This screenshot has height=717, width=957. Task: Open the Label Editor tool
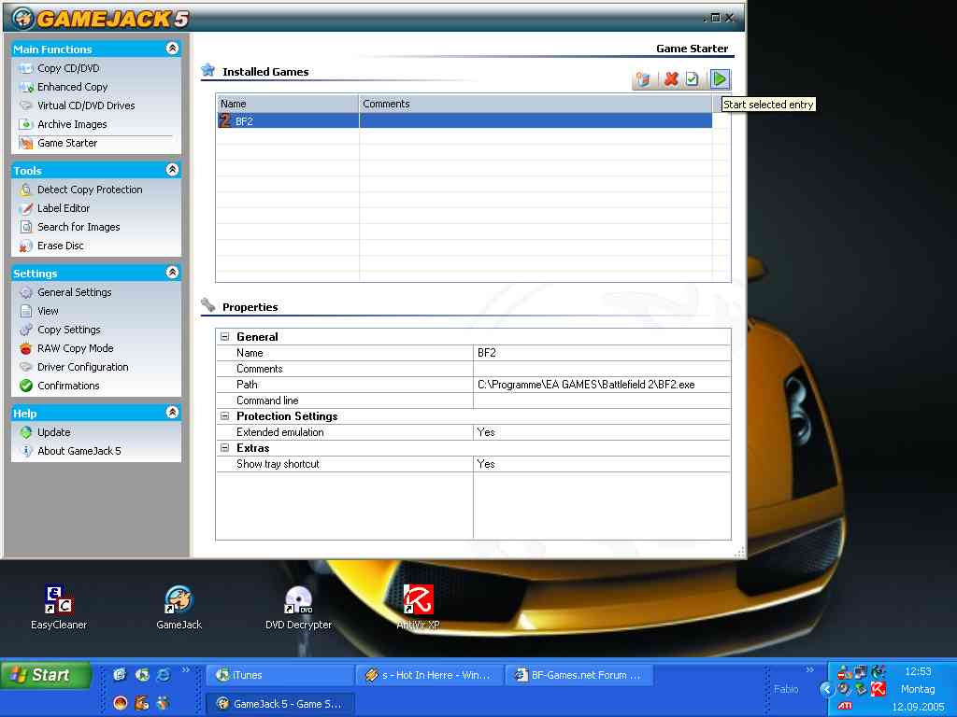(x=64, y=208)
